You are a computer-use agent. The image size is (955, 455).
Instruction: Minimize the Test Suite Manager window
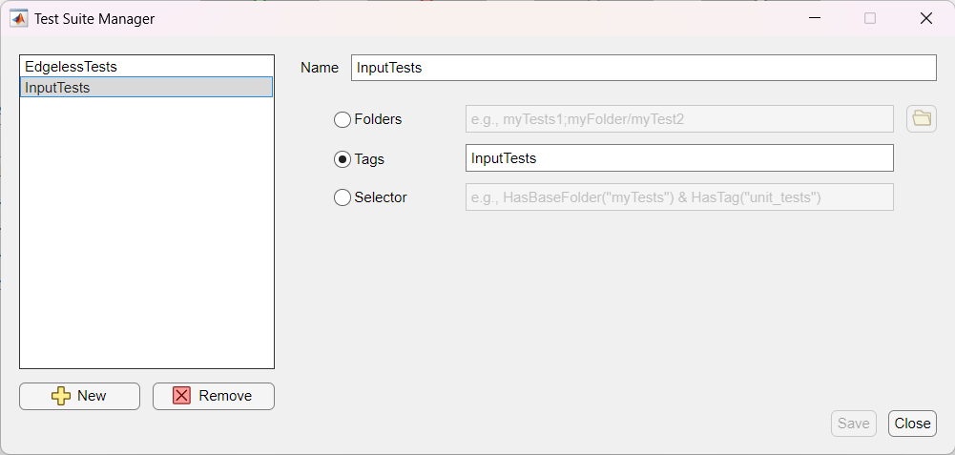813,18
